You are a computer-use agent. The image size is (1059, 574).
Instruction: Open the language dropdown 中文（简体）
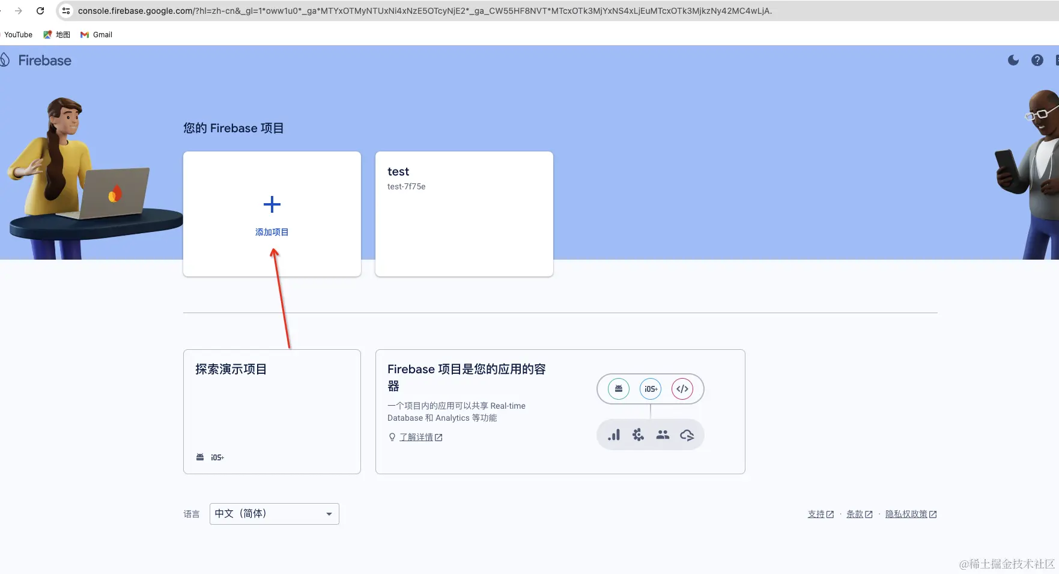[275, 514]
